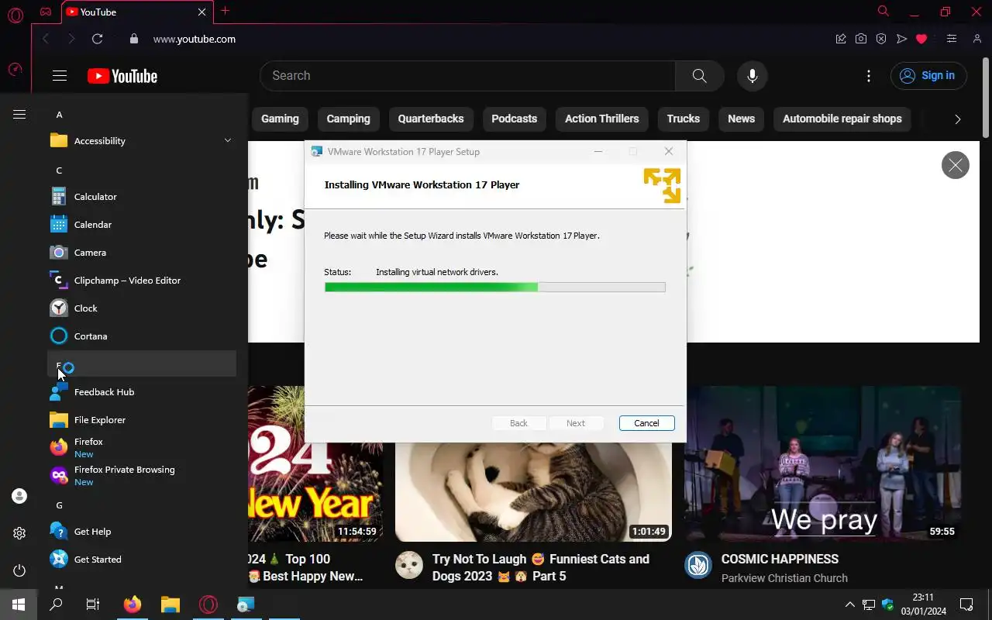Show hidden system tray icons
Screen dimensions: 992x620
coord(849,604)
